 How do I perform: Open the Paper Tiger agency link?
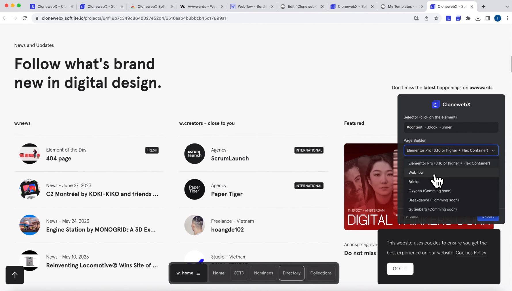pos(227,194)
